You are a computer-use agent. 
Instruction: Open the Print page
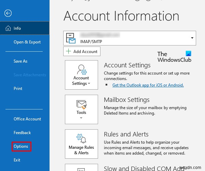18,89
